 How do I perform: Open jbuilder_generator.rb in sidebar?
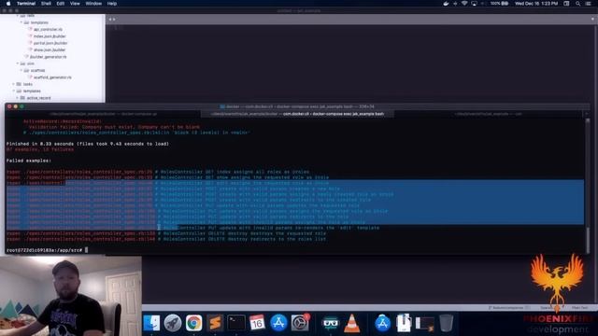coord(48,57)
